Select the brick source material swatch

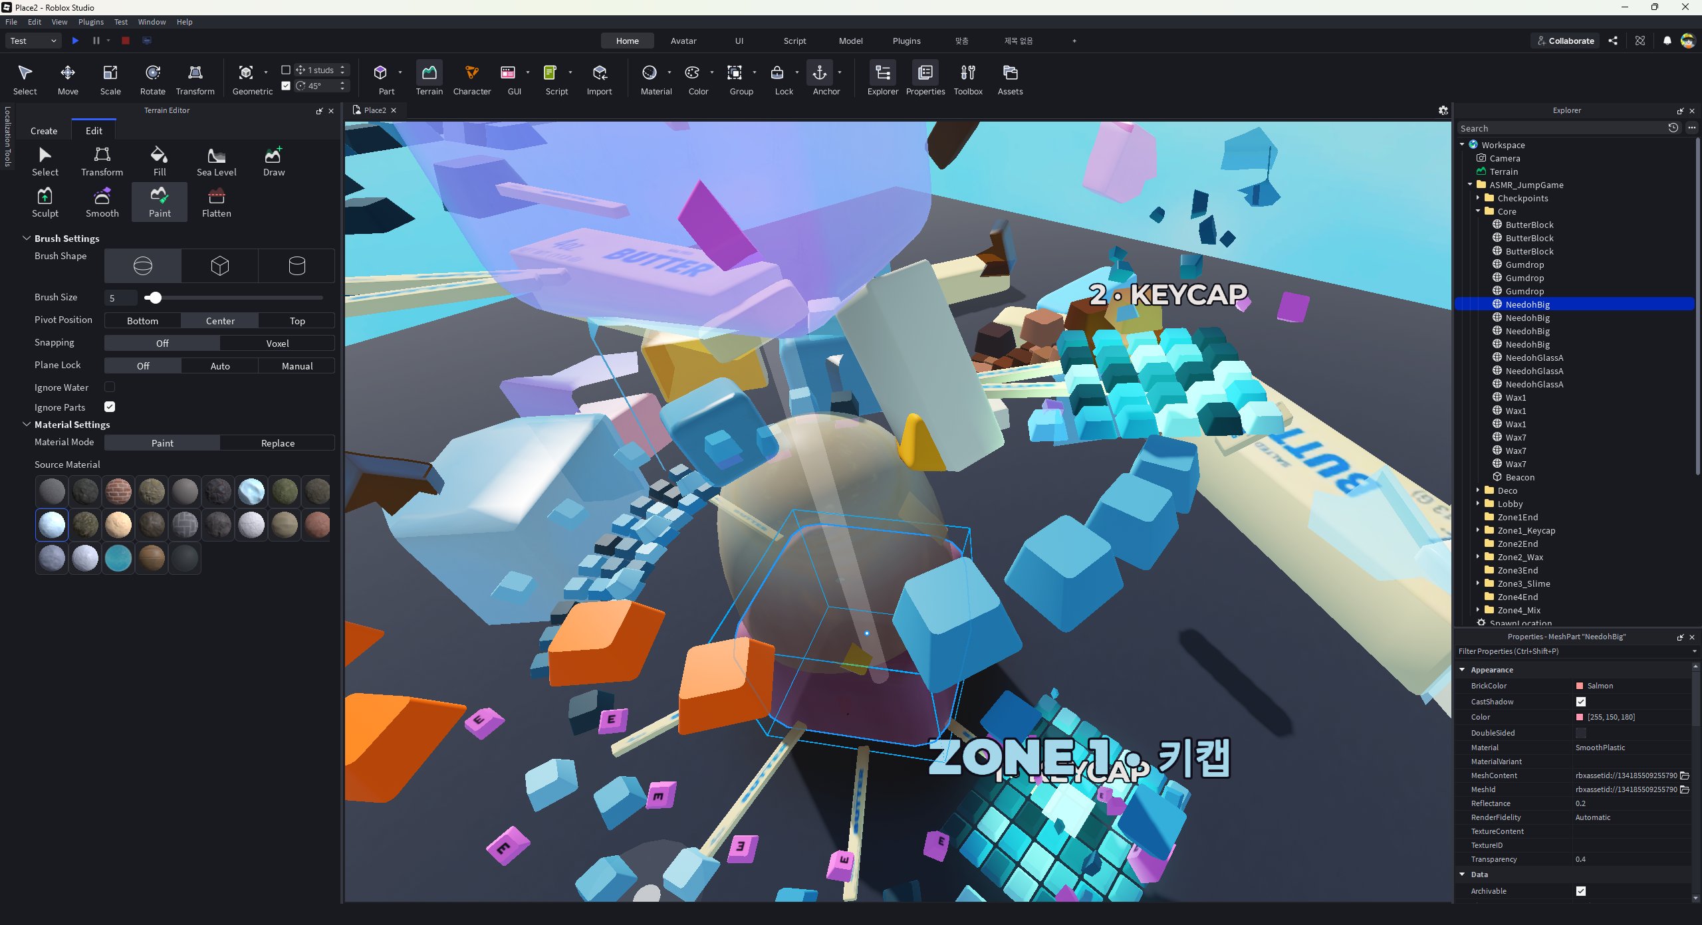click(118, 492)
